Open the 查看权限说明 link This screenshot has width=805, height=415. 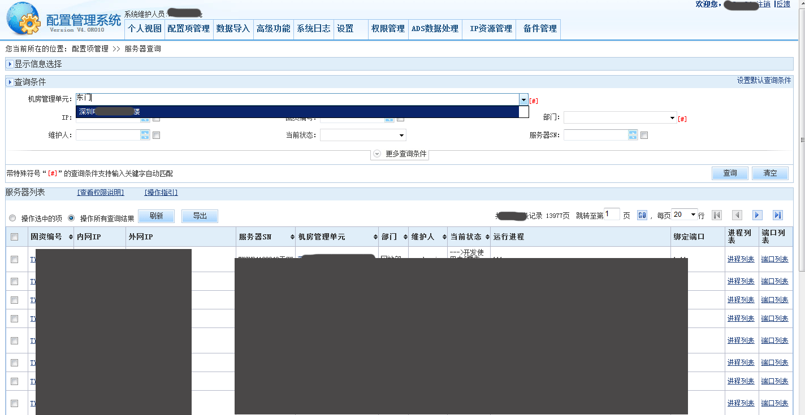101,193
